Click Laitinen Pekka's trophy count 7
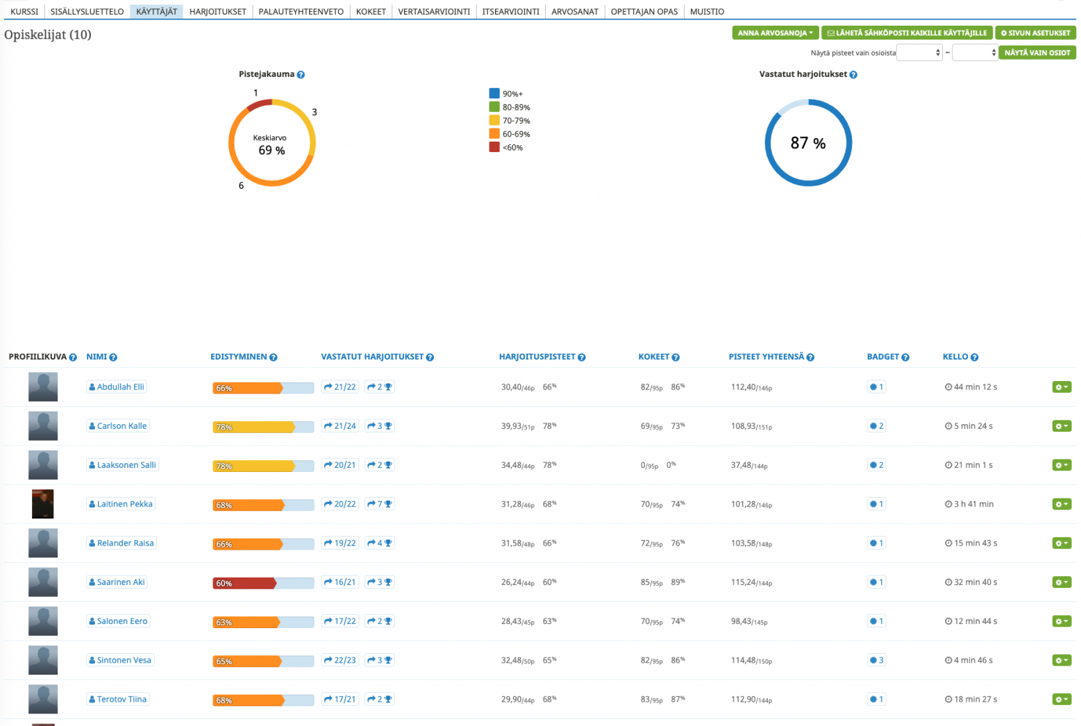Image resolution: width=1081 pixels, height=726 pixels. 380,505
